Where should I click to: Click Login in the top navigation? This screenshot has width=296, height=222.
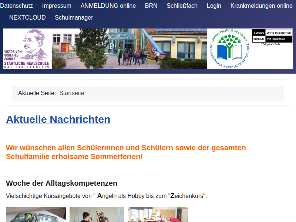[x=214, y=6]
